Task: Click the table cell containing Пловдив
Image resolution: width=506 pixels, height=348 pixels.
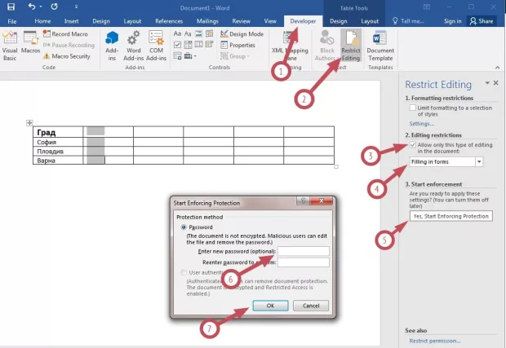Action: [x=58, y=151]
